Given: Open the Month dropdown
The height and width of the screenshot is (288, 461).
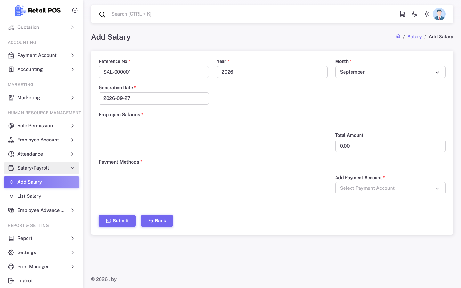Looking at the screenshot, I should click(390, 72).
